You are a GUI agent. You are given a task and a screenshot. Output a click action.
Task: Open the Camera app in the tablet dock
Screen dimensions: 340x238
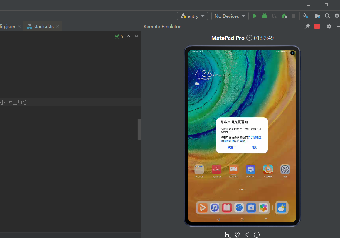point(251,208)
